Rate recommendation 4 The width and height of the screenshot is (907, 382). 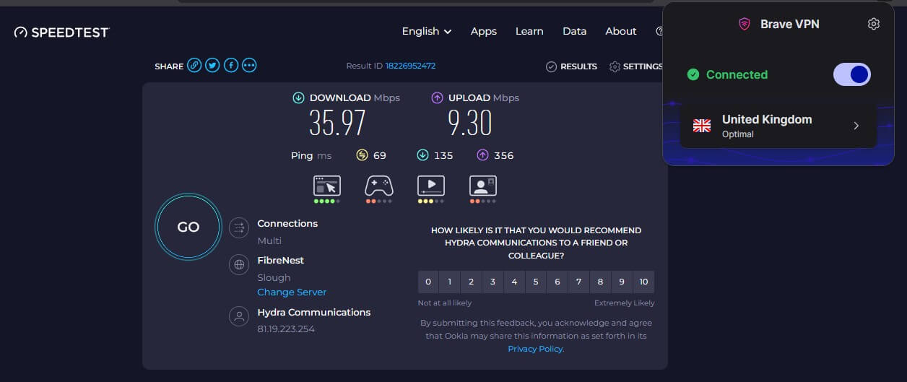click(514, 282)
